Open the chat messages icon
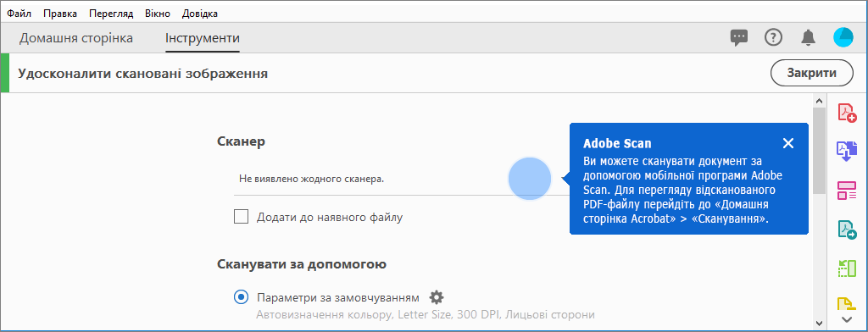Screen dimensions: 868x332 point(739,37)
